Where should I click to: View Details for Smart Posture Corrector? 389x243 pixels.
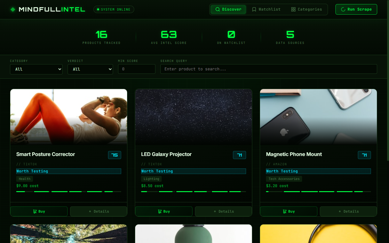[99, 212]
